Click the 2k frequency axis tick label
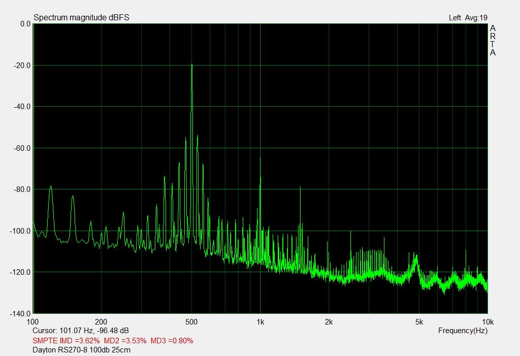 pos(329,322)
